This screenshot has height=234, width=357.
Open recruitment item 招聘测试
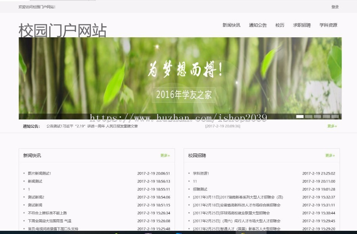point(200,190)
